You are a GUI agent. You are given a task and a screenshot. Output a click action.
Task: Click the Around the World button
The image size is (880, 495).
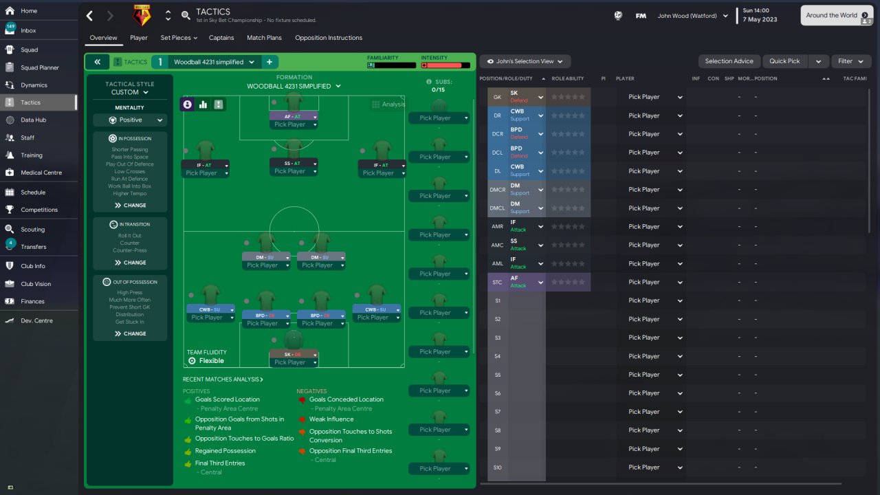837,15
